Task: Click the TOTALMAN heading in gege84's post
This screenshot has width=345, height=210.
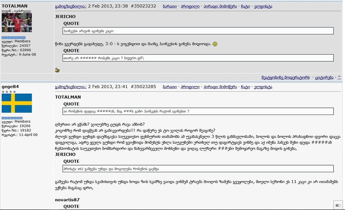Action: [x=68, y=97]
